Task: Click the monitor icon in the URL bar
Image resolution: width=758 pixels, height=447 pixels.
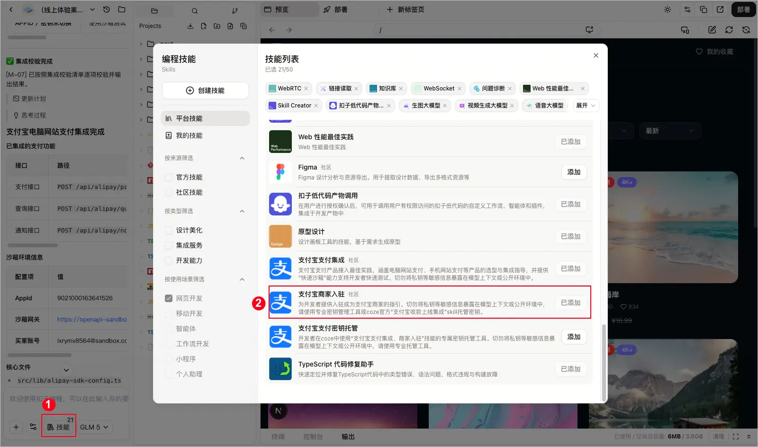Action: click(x=589, y=30)
